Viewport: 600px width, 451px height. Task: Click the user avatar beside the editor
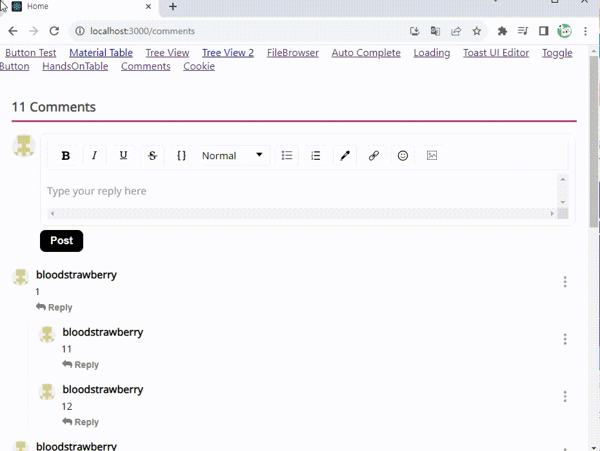point(24,145)
